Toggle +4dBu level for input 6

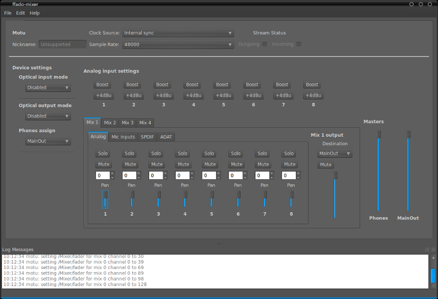[253, 95]
